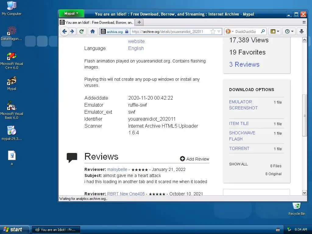Click the archive.org site identity icon
This screenshot has width=312, height=234.
(x=103, y=31)
